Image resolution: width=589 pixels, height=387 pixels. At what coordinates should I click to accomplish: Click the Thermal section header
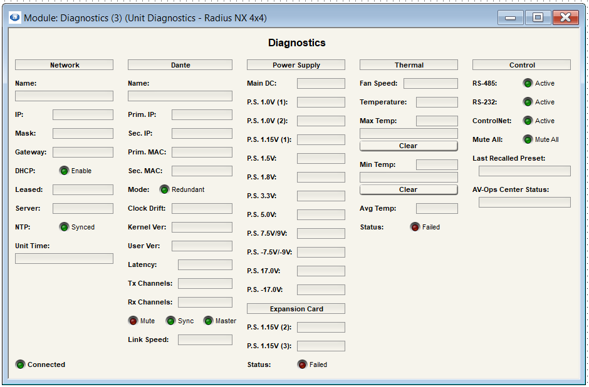[409, 65]
